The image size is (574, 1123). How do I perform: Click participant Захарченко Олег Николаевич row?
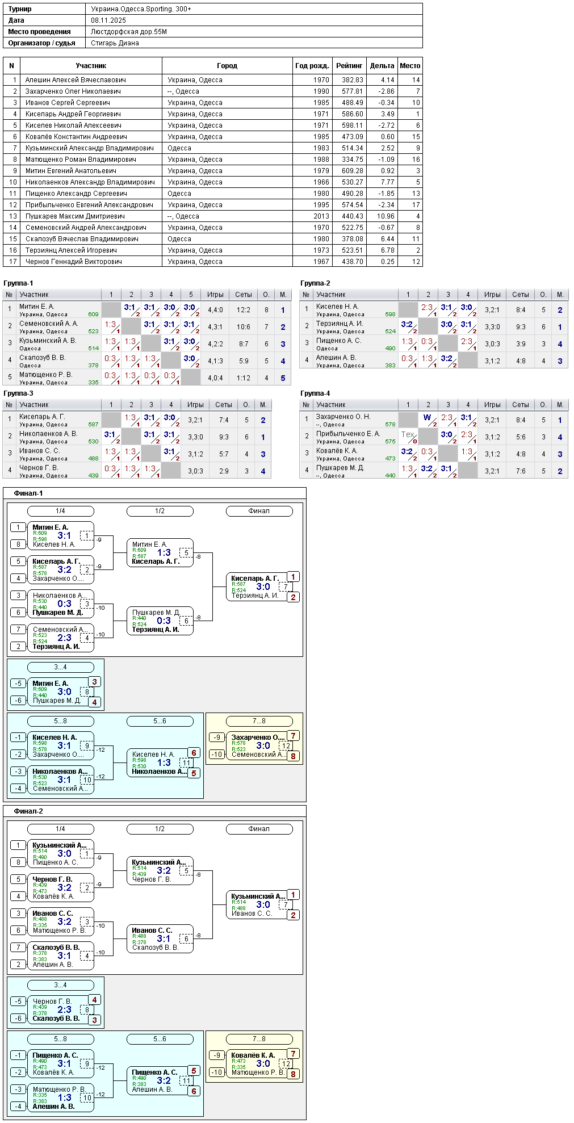[x=213, y=91]
